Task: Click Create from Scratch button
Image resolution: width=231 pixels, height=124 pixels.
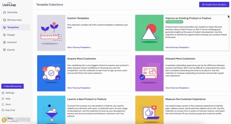Action: tap(214, 5)
